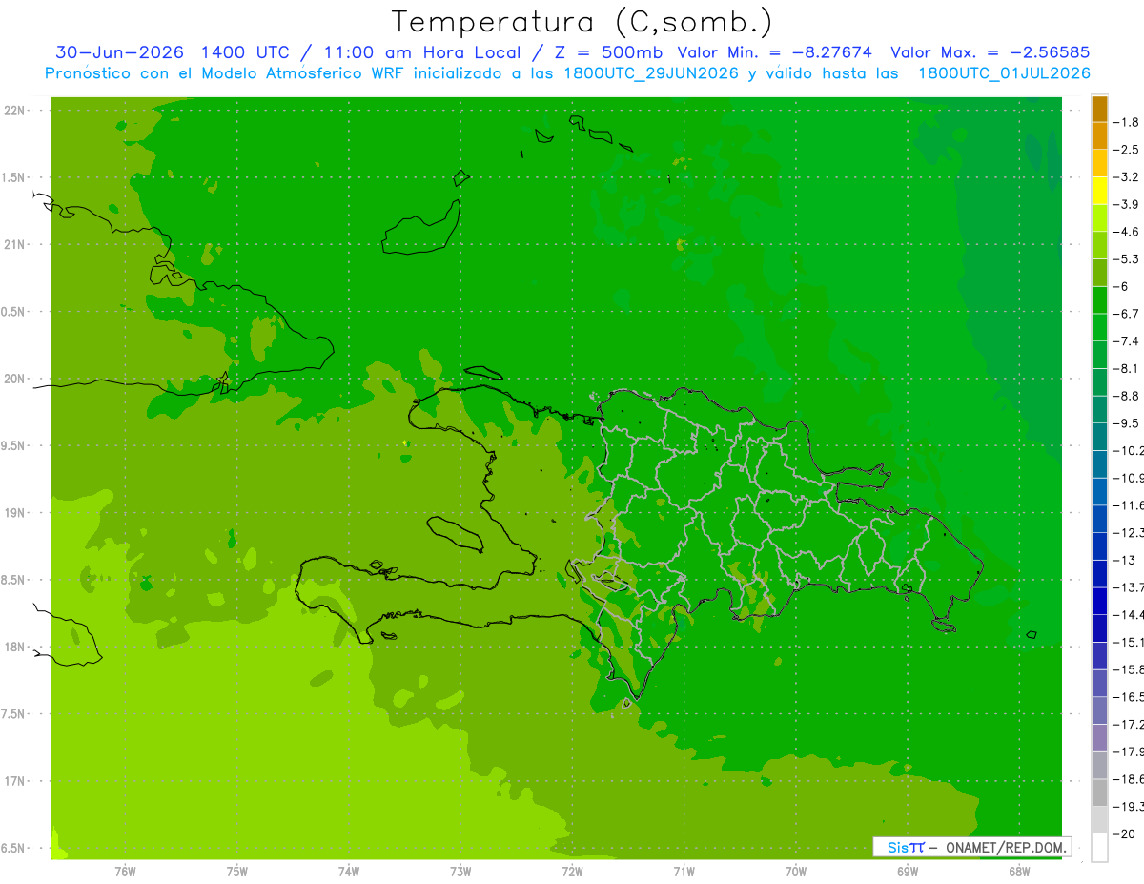The width and height of the screenshot is (1144, 884).
Task: Click the "ONAMET/REP.DOM." credit label
Action: click(1005, 848)
